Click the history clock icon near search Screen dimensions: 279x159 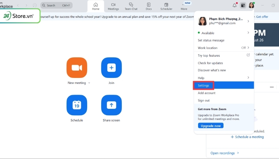[x=35, y=5]
